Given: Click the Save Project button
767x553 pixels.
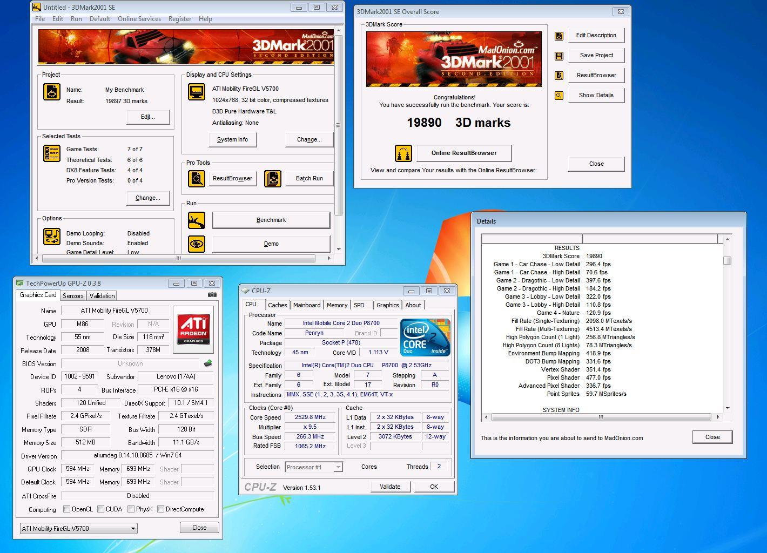Looking at the screenshot, I should pyautogui.click(x=596, y=55).
